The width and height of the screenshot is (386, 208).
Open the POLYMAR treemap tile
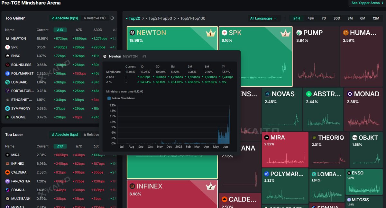pyautogui.click(x=285, y=186)
